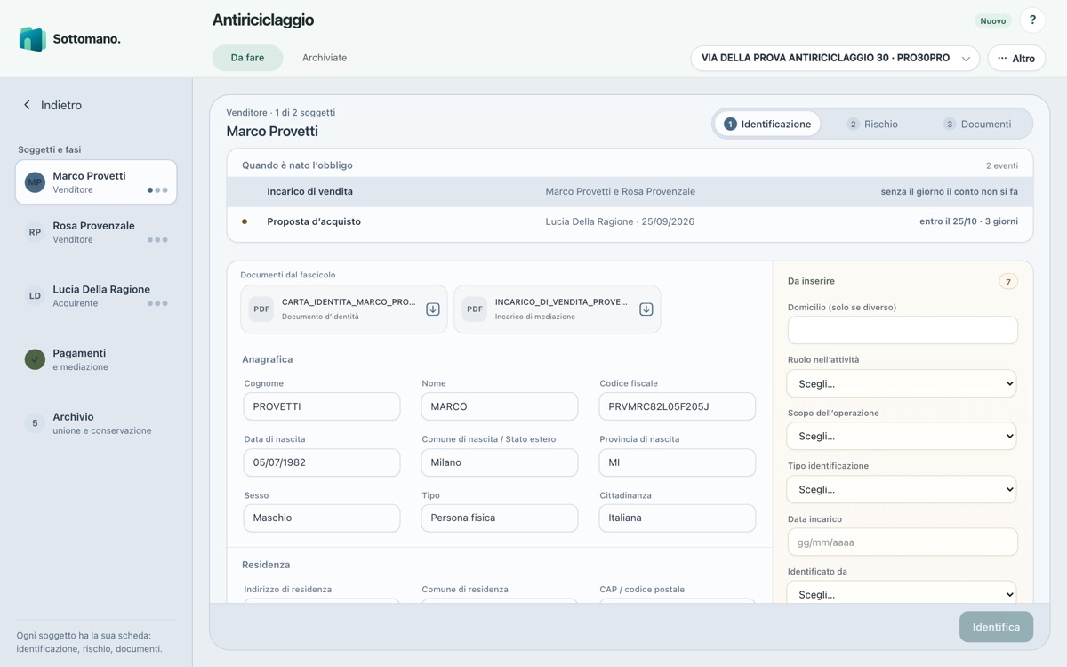Click the Comune di nascita field with Milano
This screenshot has width=1067, height=667.
pos(500,462)
